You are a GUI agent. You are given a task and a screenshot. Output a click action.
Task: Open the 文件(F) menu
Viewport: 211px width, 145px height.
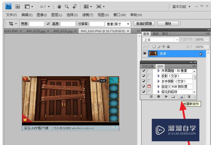point(11,15)
